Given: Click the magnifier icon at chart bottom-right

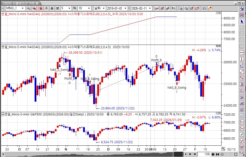Looking at the screenshot, I should click(223, 149).
